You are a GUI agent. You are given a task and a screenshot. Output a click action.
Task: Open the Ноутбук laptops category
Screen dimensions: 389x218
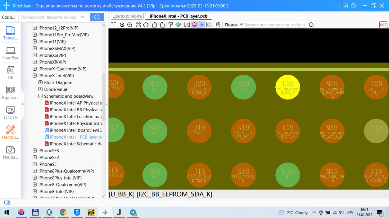pyautogui.click(x=11, y=53)
